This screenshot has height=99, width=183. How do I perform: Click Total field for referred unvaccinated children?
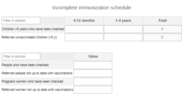tap(162, 37)
